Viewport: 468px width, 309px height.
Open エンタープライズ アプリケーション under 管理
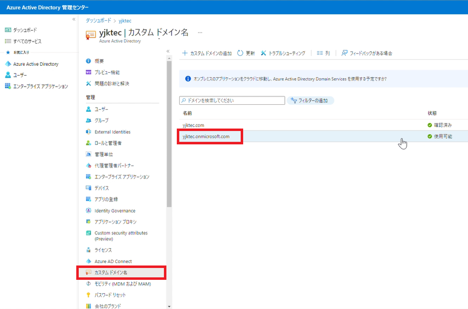click(122, 177)
